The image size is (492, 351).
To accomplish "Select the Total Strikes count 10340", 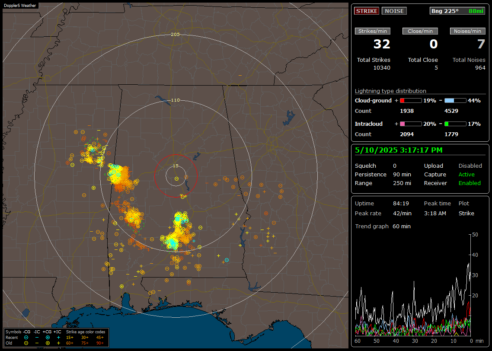I will click(382, 68).
